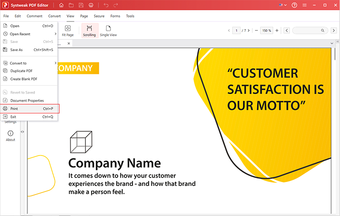Click the zoom in plus button
This screenshot has height=216, width=340.
(x=277, y=30)
